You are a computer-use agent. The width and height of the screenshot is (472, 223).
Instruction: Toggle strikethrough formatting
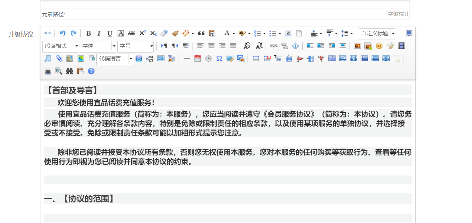(x=132, y=33)
